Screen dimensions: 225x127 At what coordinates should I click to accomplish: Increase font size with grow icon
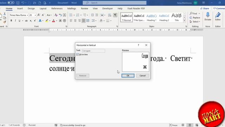39,15
